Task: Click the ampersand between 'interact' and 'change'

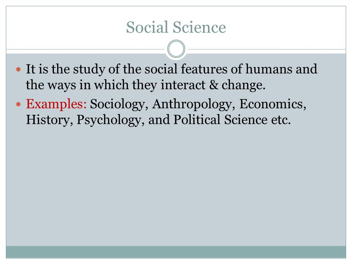Action: point(214,85)
